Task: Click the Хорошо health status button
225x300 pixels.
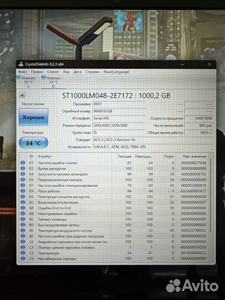Action: coord(33,117)
